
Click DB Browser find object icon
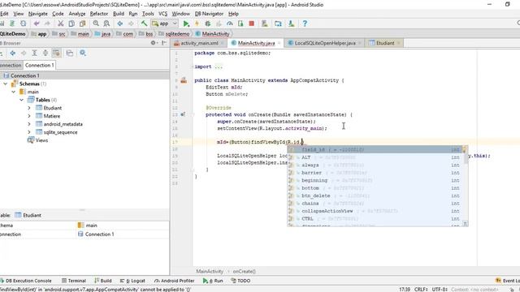83,53
